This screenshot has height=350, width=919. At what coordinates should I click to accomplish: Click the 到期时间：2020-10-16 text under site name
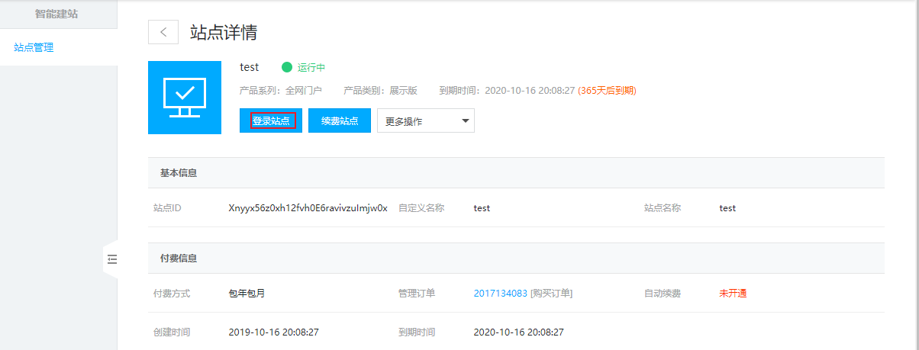point(507,90)
